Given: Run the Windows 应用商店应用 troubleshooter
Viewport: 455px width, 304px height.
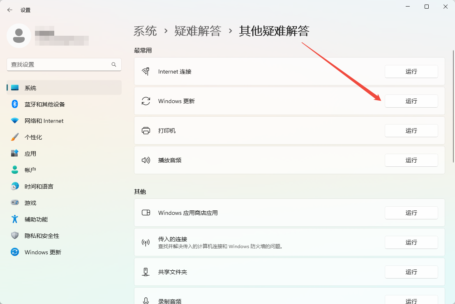Looking at the screenshot, I should [x=411, y=213].
